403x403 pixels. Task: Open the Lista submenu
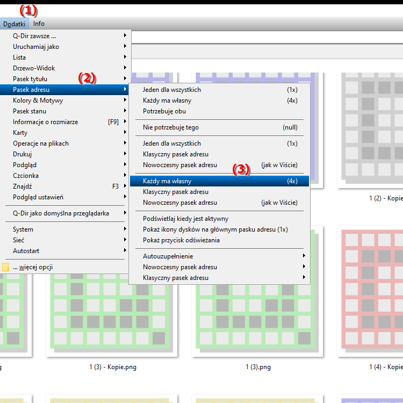coord(66,57)
